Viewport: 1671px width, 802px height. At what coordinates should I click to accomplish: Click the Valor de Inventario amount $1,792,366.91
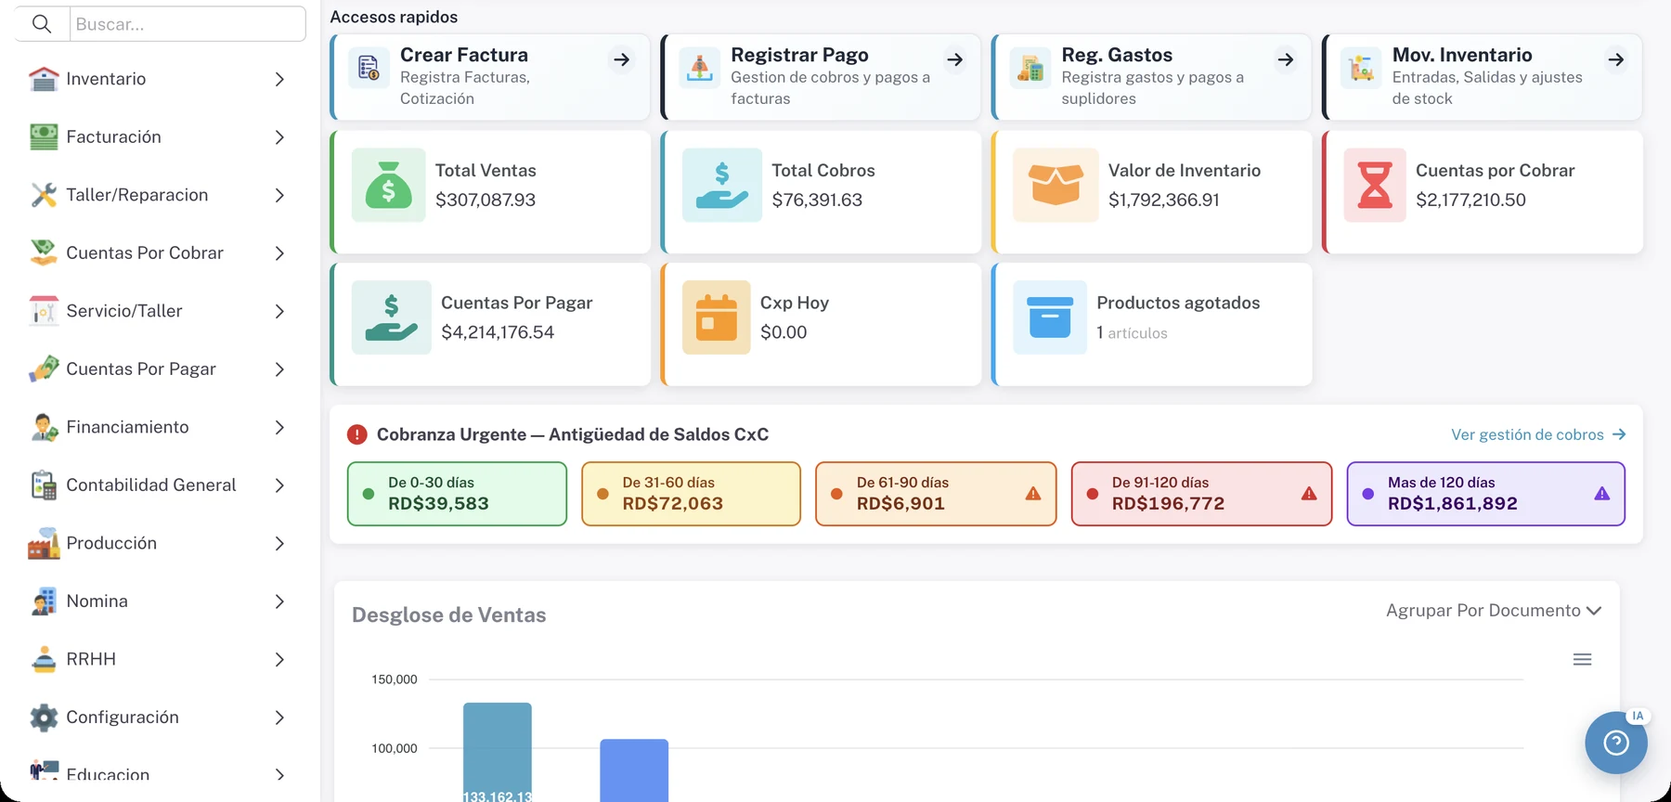(x=1164, y=200)
